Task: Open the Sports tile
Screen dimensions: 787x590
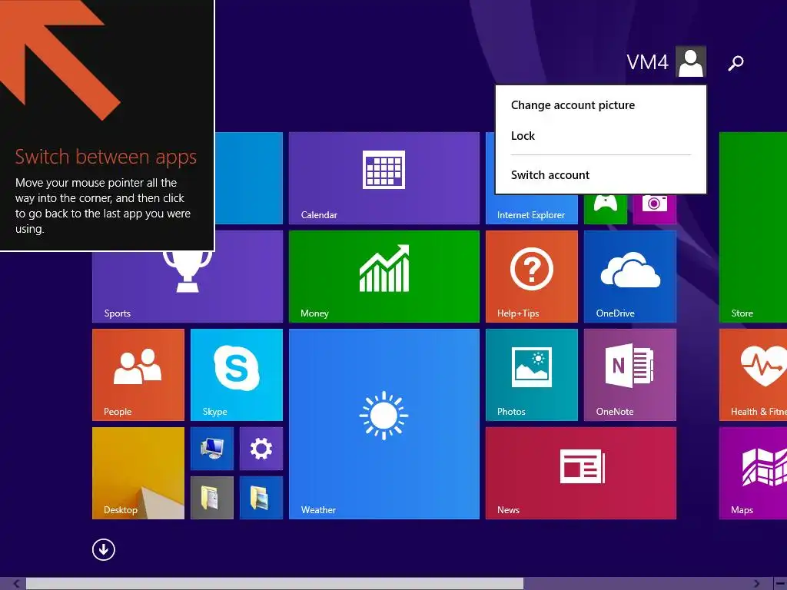Action: 188,287
